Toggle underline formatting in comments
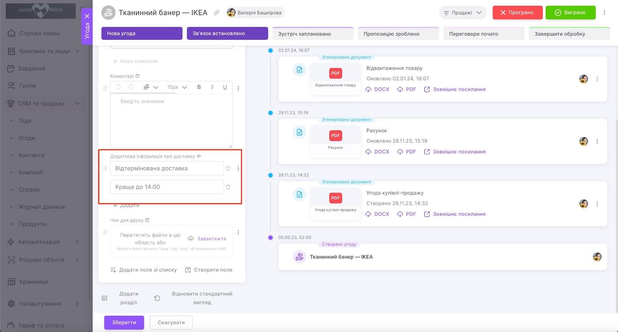This screenshot has width=618, height=332. coord(225,87)
